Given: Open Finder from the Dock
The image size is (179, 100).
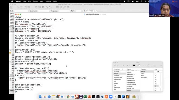Looking at the screenshot, I should pyautogui.click(x=41, y=97).
